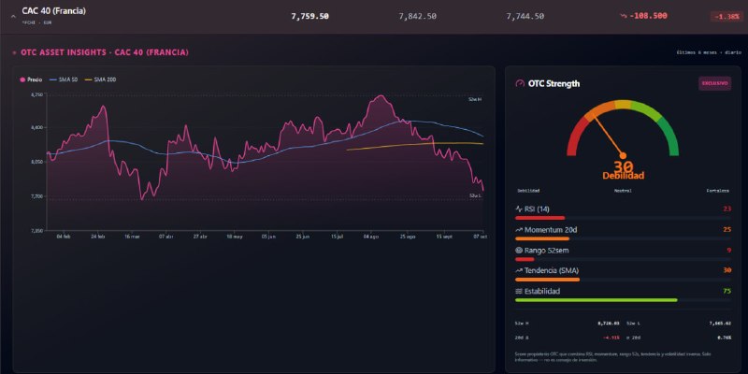Toggle the SMA 50 legend entry
748x374 pixels.
pos(63,79)
